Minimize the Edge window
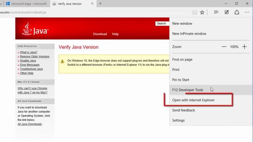253x142 pixels. [226, 4]
